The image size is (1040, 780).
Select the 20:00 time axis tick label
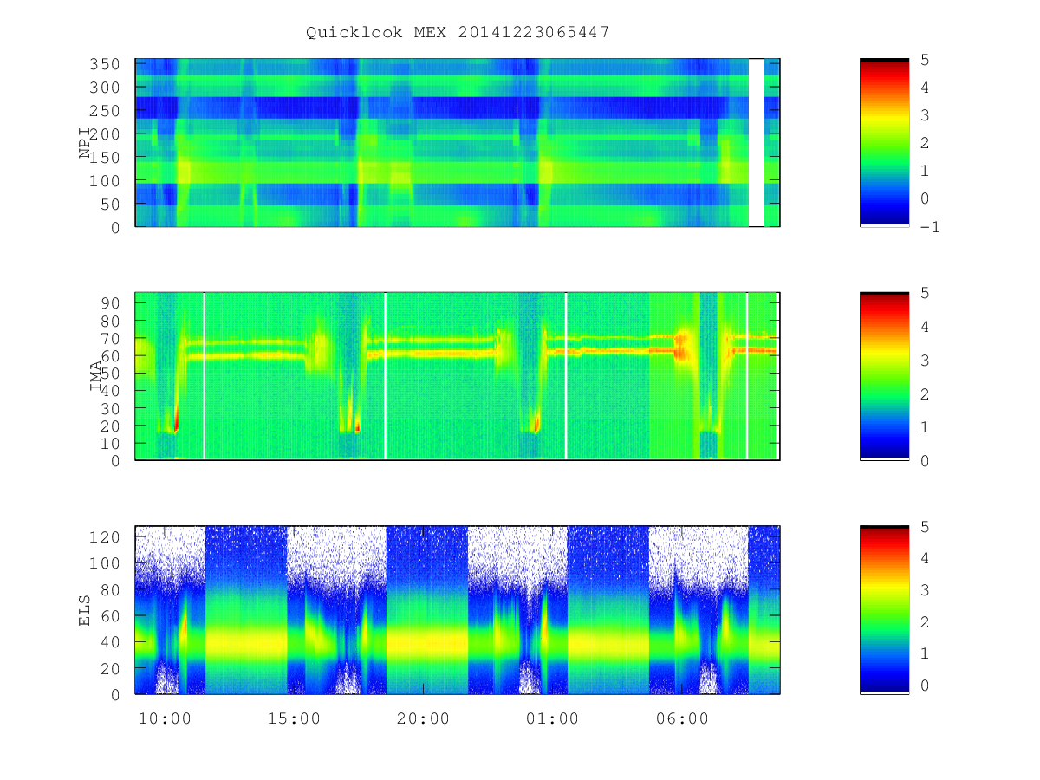tap(423, 718)
